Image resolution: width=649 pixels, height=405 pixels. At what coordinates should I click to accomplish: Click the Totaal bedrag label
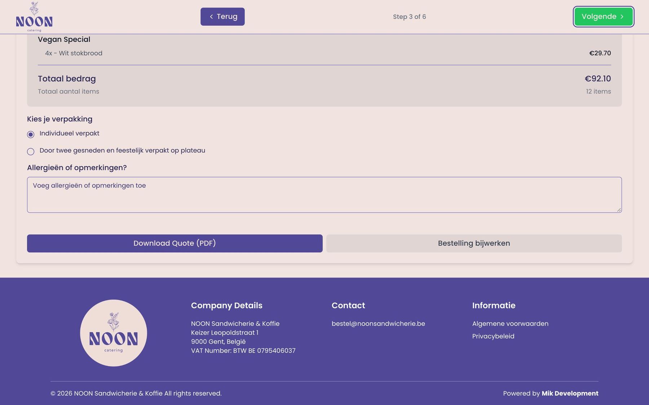click(67, 78)
